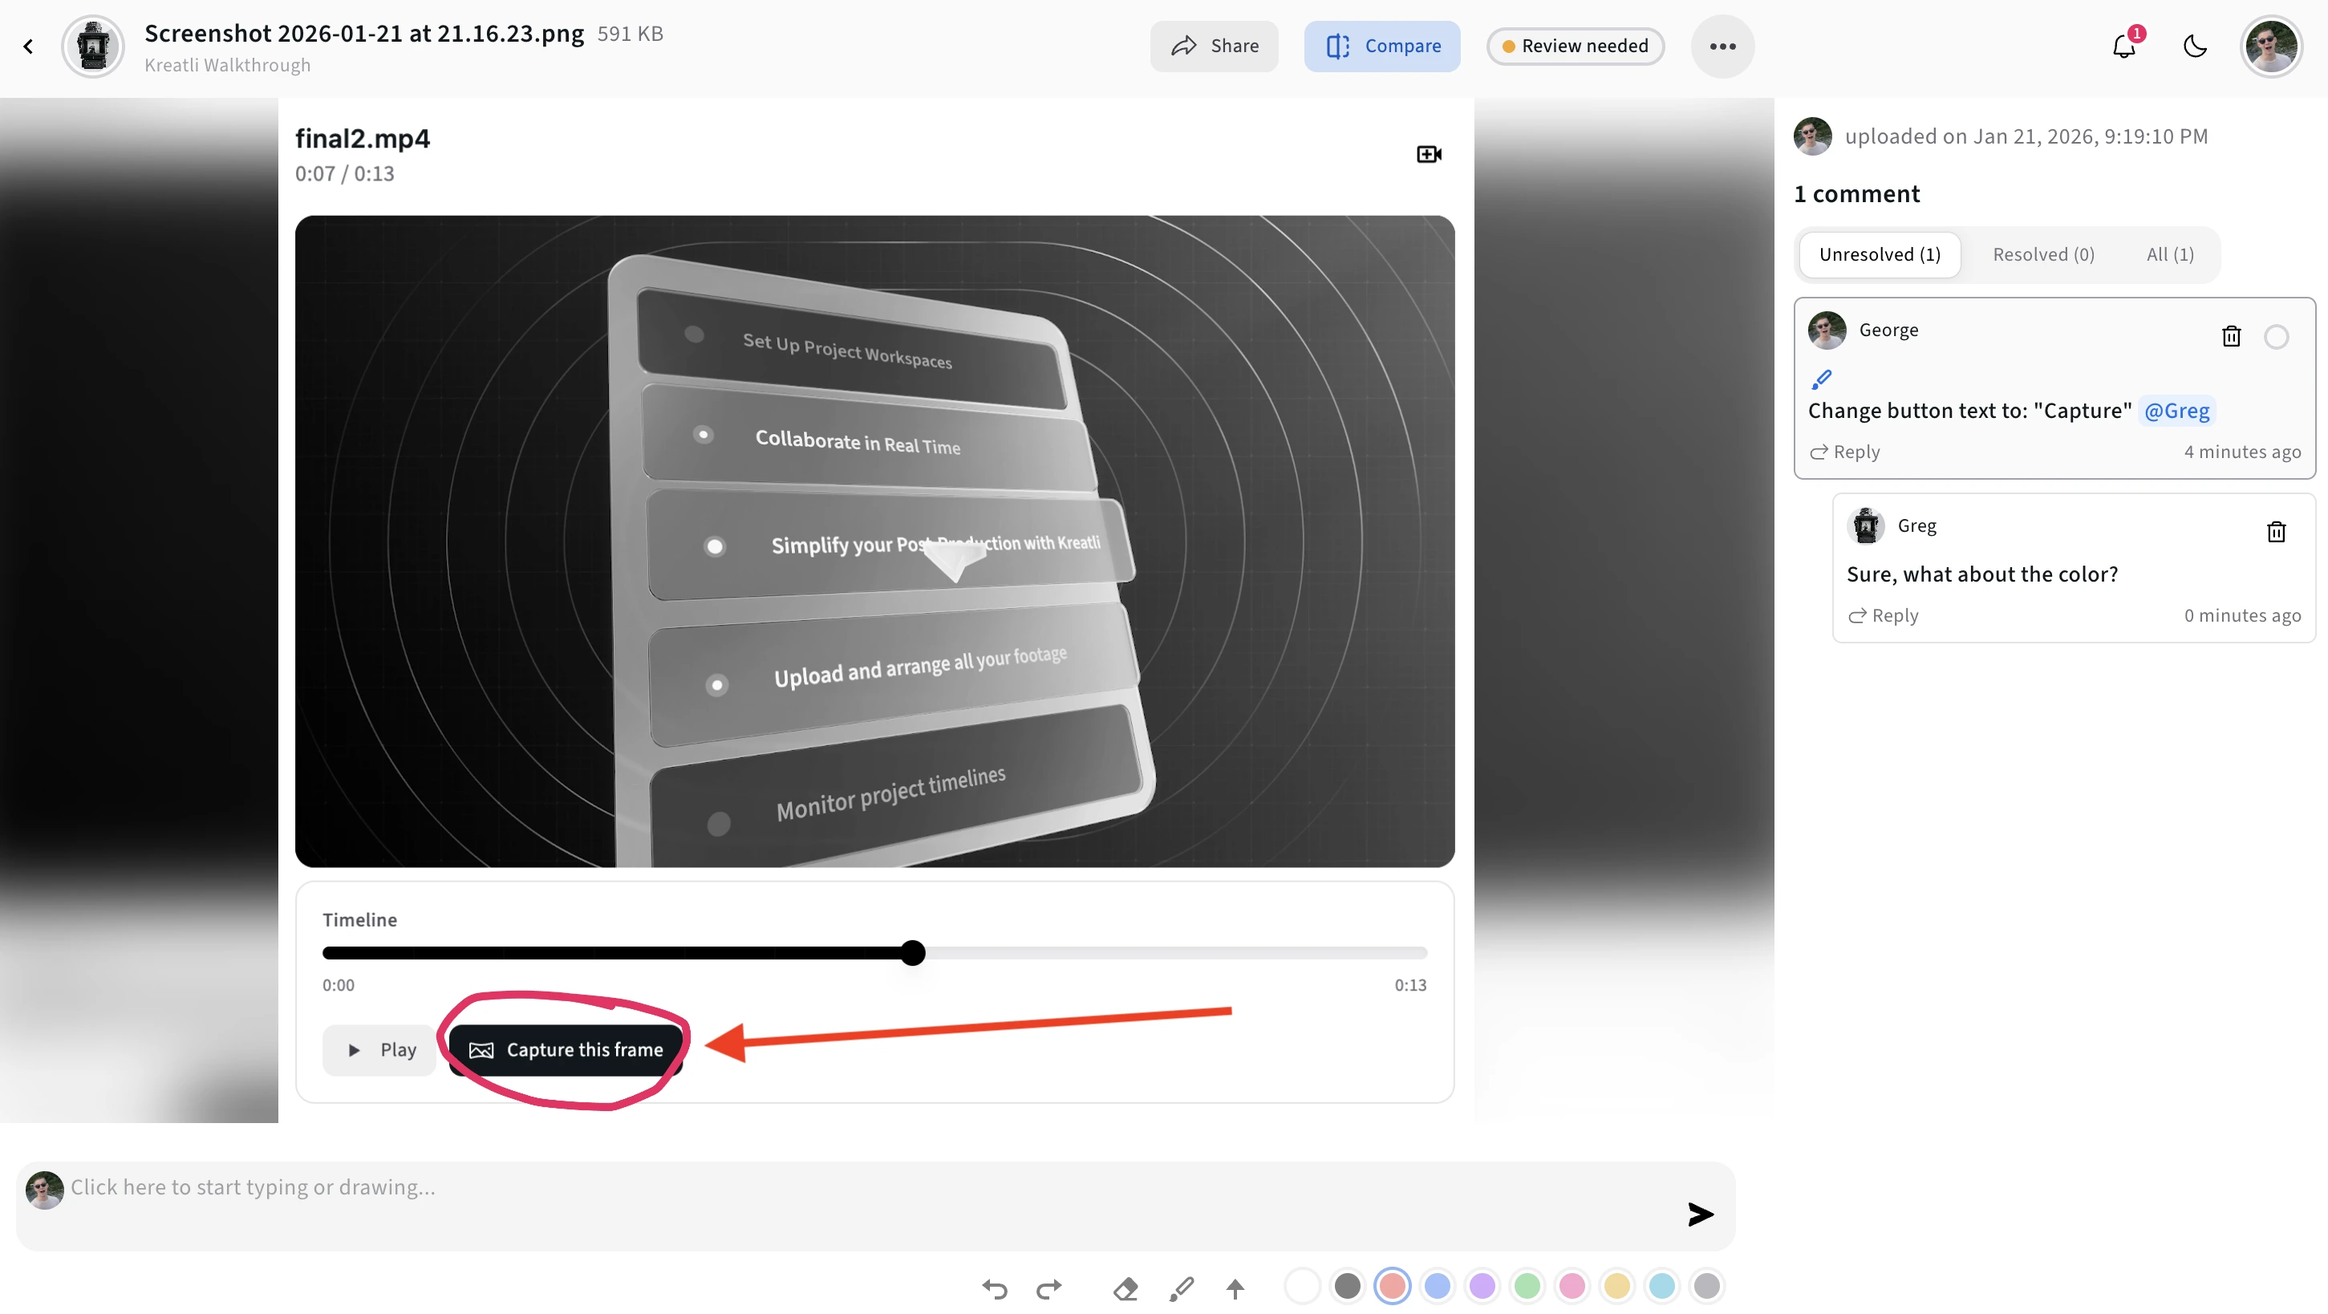
Task: Toggle dark mode with the moon icon
Action: (x=2195, y=46)
